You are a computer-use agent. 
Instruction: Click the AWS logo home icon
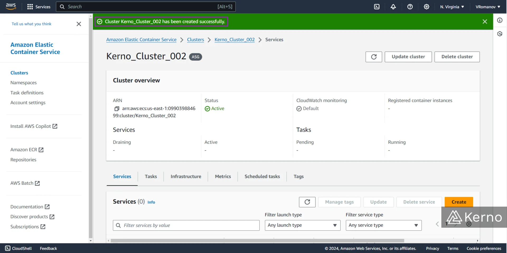(x=11, y=7)
